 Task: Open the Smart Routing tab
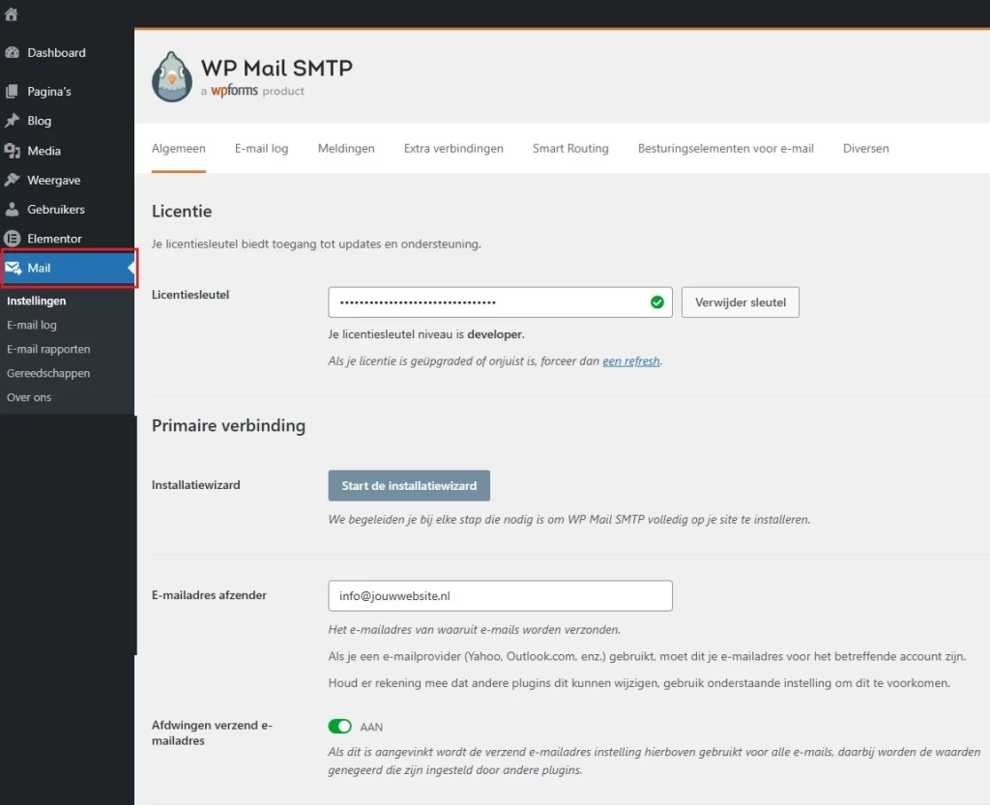pos(570,148)
